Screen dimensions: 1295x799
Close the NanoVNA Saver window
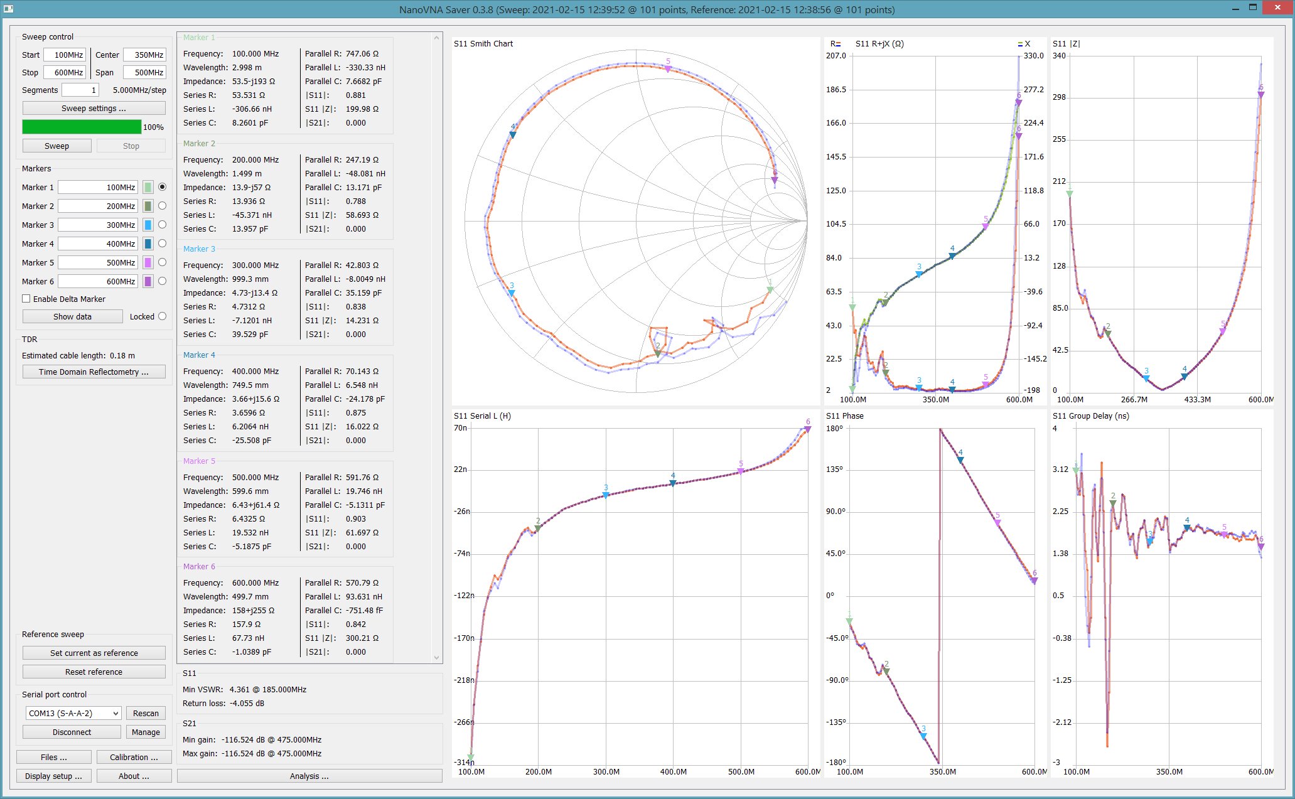pos(1277,8)
